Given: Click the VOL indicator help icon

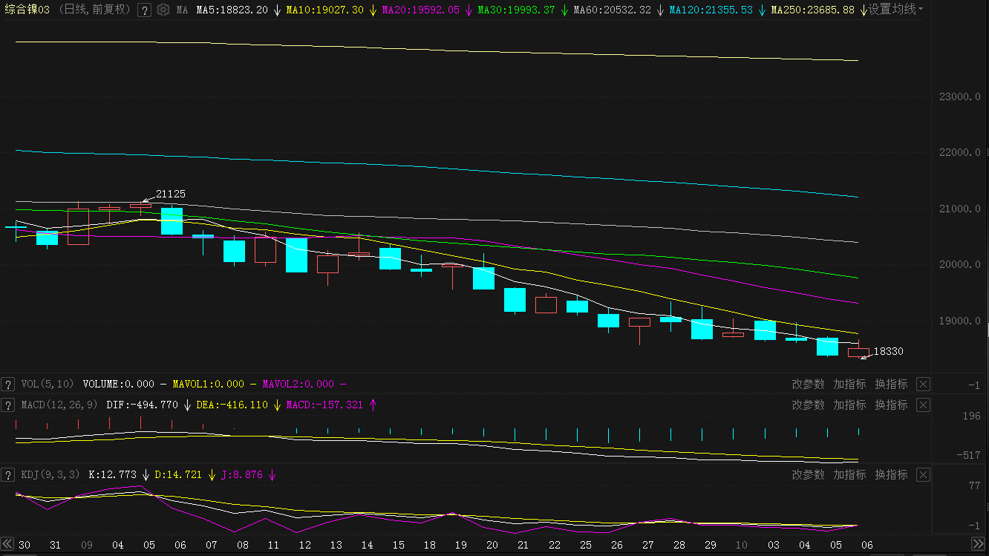Looking at the screenshot, I should [x=7, y=385].
